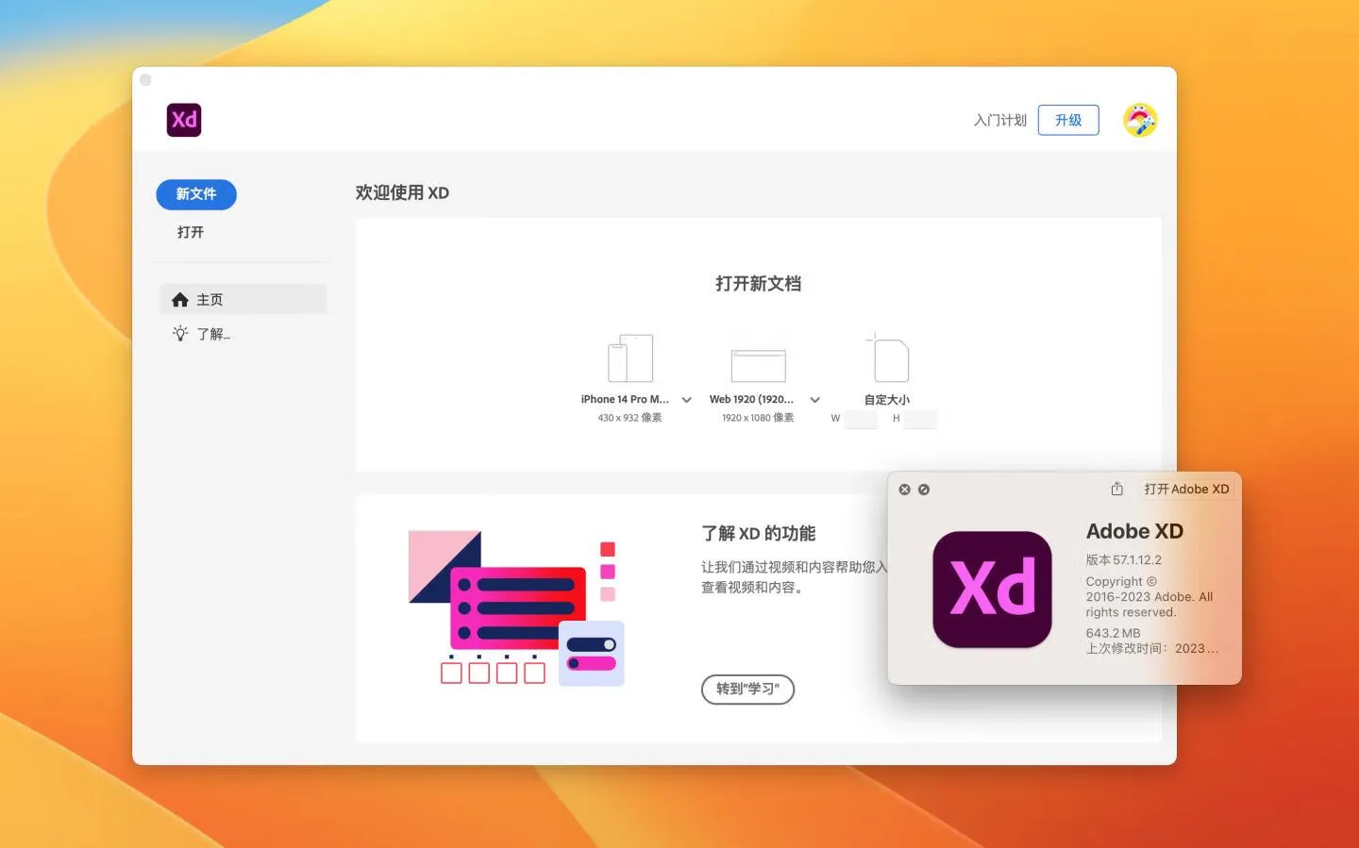Click the circular slash icon in preview panel
This screenshot has height=848, width=1359.
pyautogui.click(x=924, y=490)
